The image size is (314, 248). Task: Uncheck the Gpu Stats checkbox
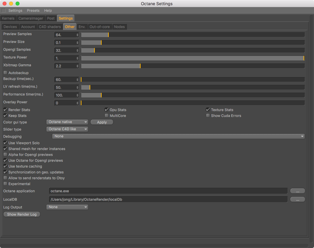tap(107, 110)
